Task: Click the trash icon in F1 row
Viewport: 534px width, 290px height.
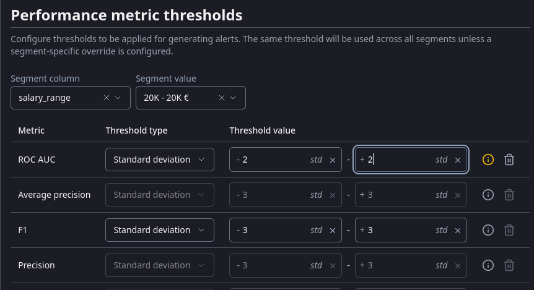Action: click(509, 230)
